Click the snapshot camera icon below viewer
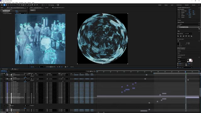The height and width of the screenshot is (113, 201). click(65, 67)
